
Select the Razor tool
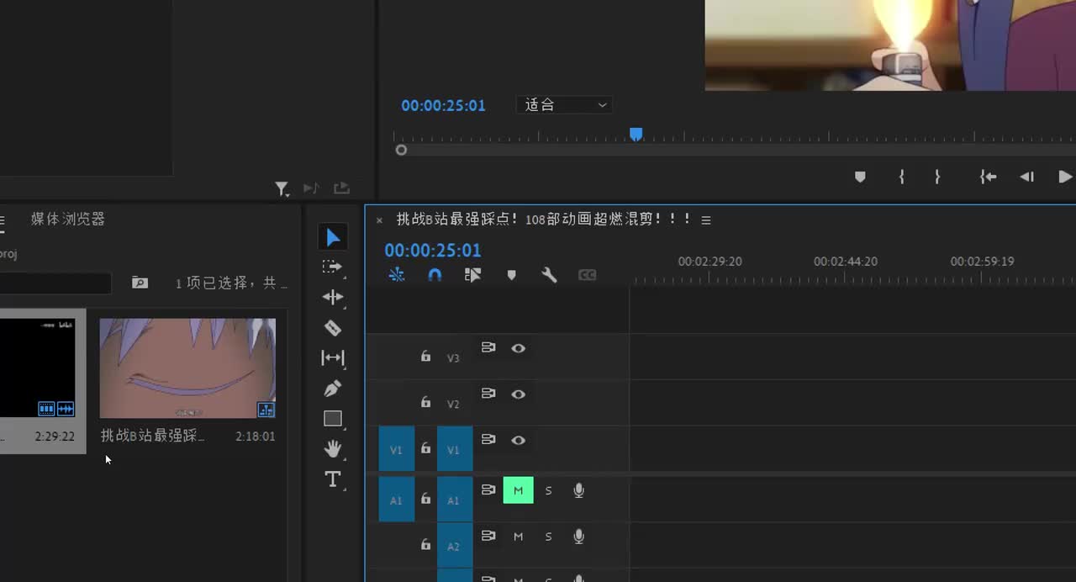tap(333, 328)
